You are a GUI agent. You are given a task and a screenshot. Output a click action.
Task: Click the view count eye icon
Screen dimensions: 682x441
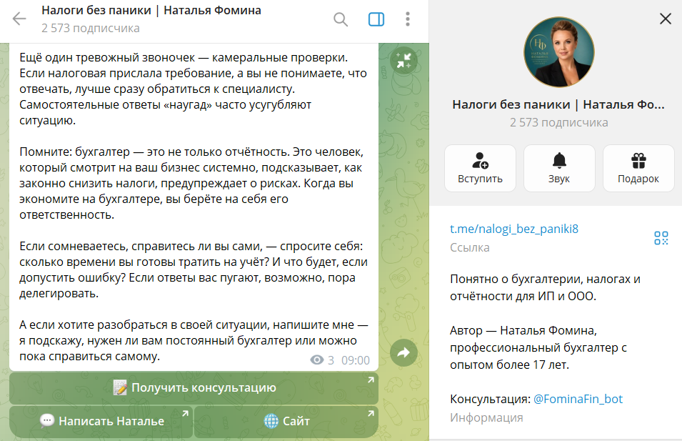316,360
